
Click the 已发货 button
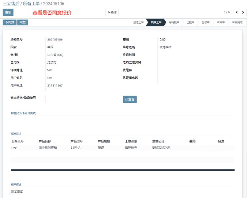coord(130,100)
